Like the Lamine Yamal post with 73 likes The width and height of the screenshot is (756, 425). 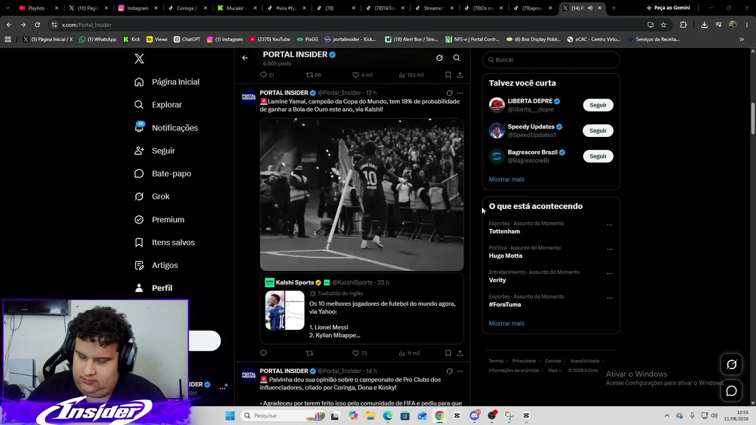coord(360,353)
